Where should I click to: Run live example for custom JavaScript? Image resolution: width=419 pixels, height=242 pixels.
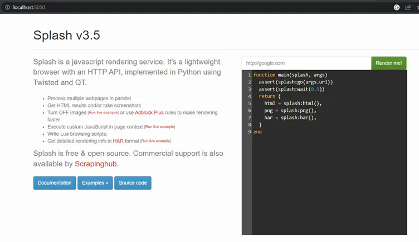(x=159, y=127)
